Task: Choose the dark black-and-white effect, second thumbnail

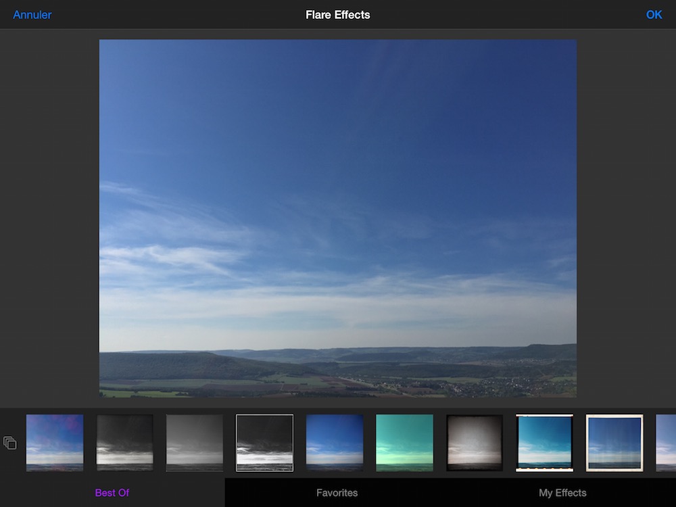Action: (124, 443)
